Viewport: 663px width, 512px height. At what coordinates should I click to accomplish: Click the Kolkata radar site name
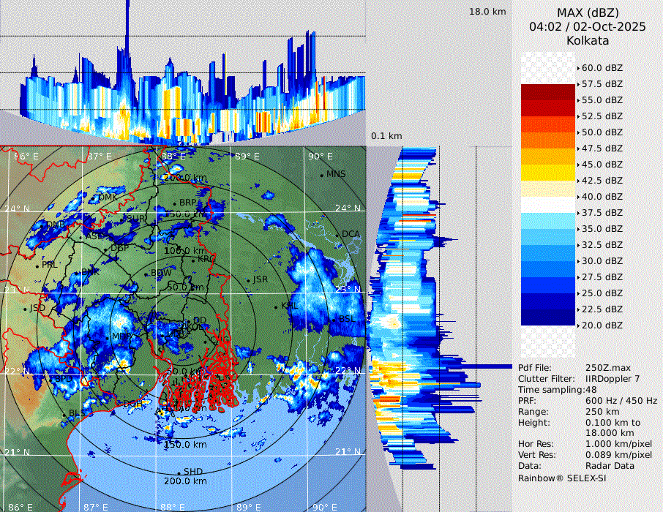tap(588, 40)
